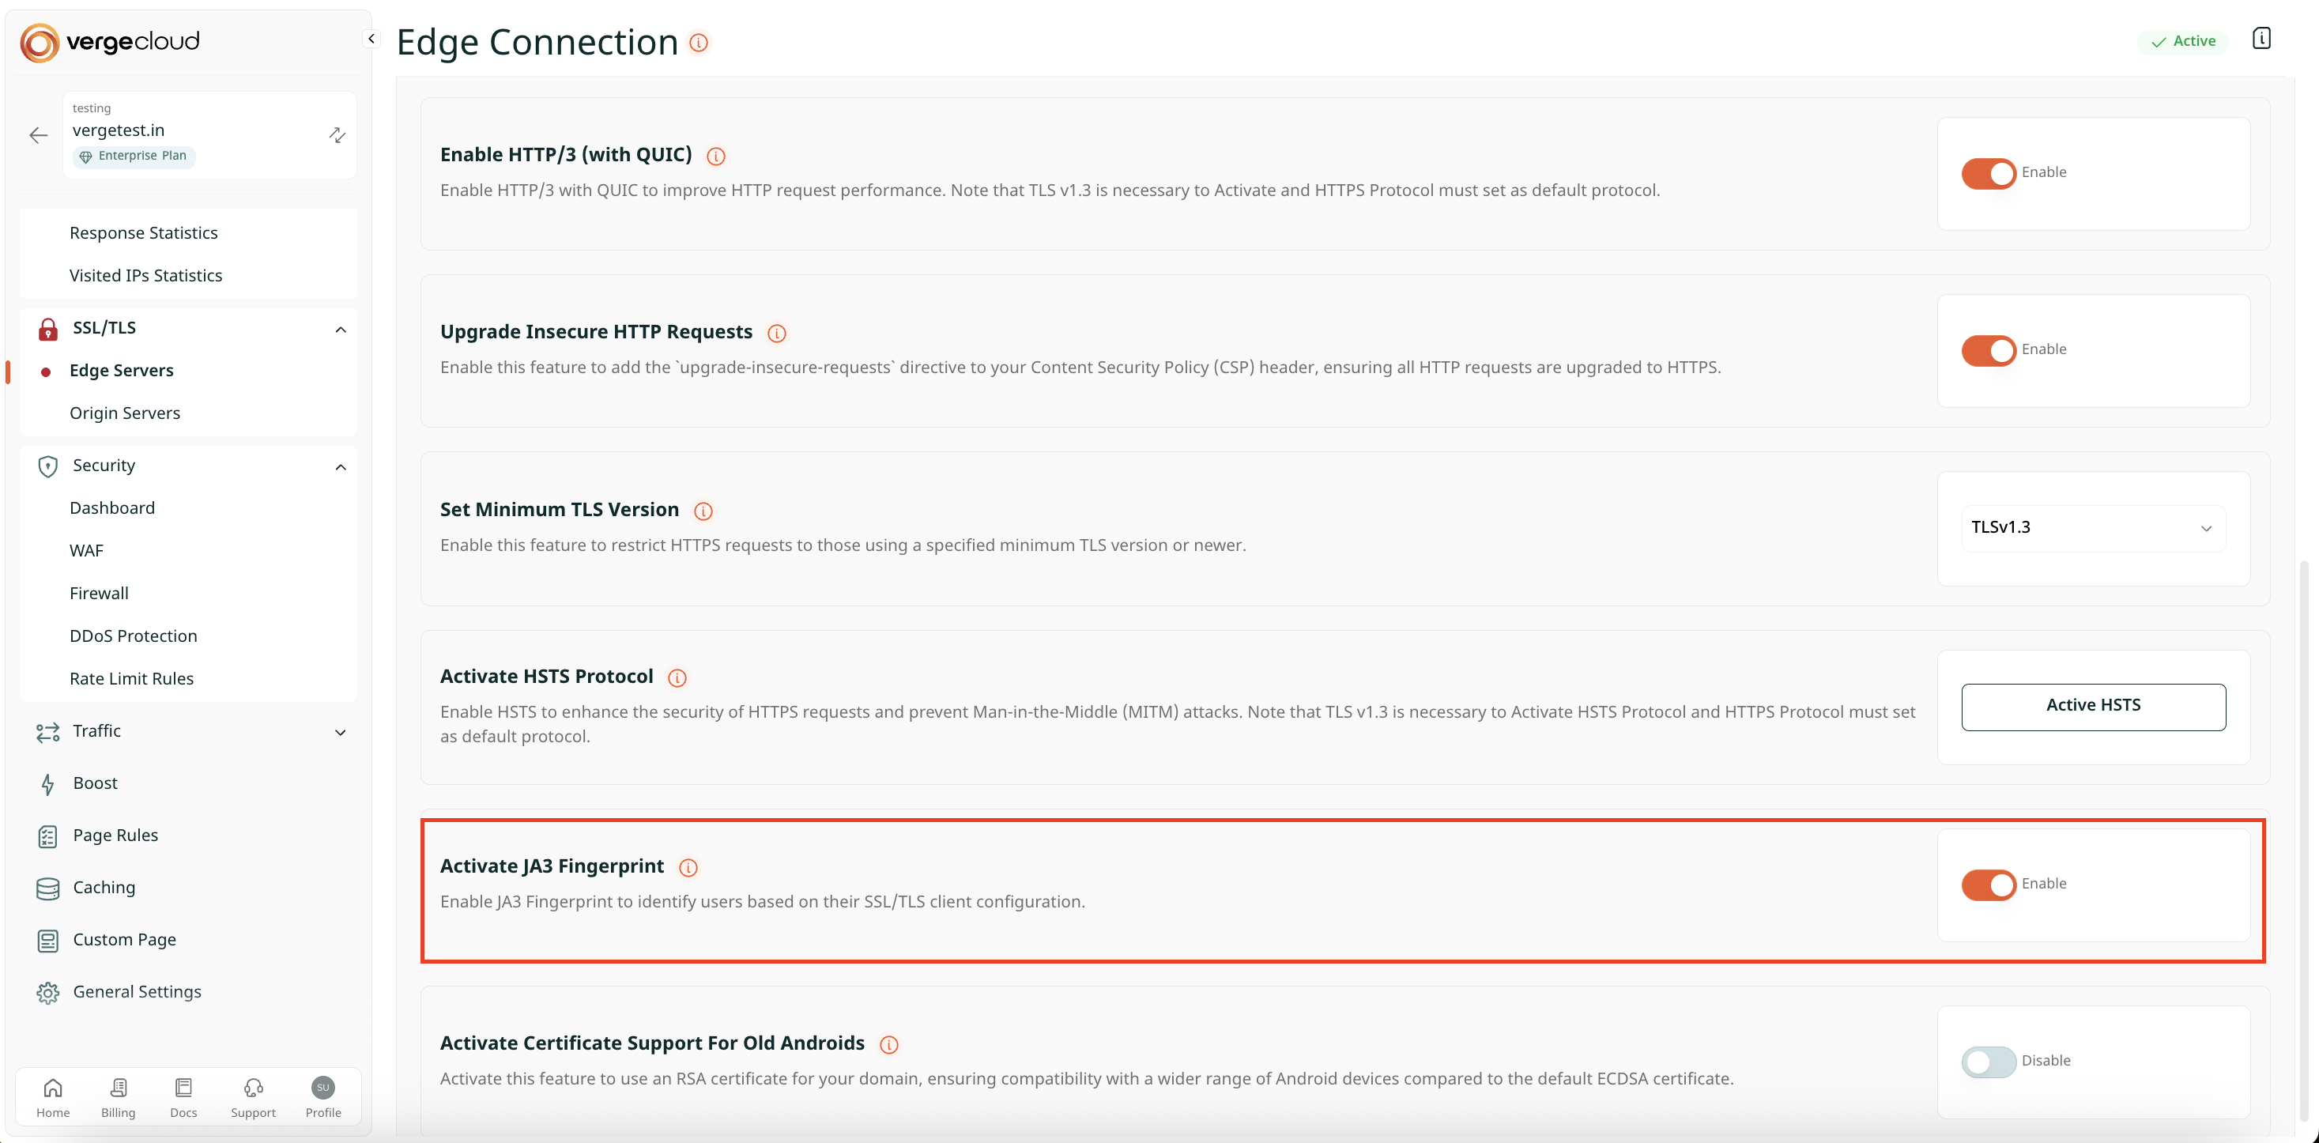Click the back arrow beside vergetest.in
This screenshot has height=1143, width=2319.
[38, 135]
